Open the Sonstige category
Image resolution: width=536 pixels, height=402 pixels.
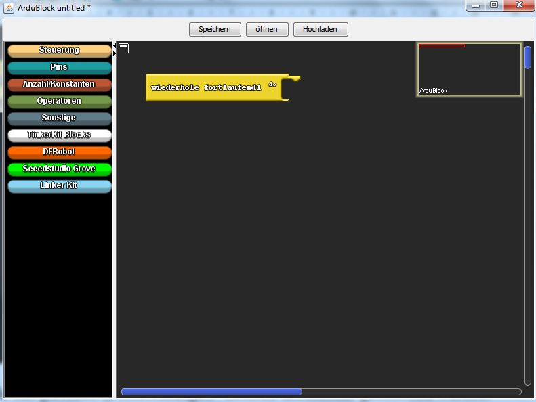pyautogui.click(x=59, y=118)
